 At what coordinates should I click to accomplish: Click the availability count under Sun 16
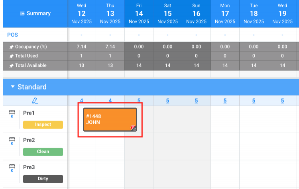(196, 101)
